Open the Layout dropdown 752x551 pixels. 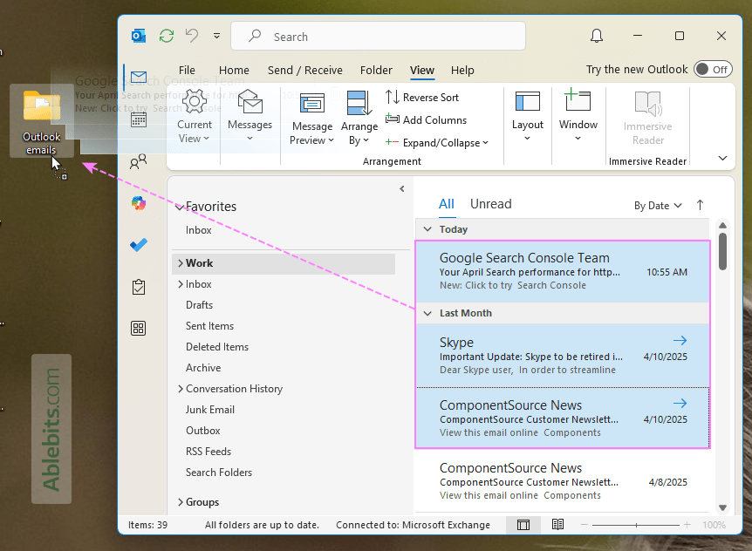point(528,117)
